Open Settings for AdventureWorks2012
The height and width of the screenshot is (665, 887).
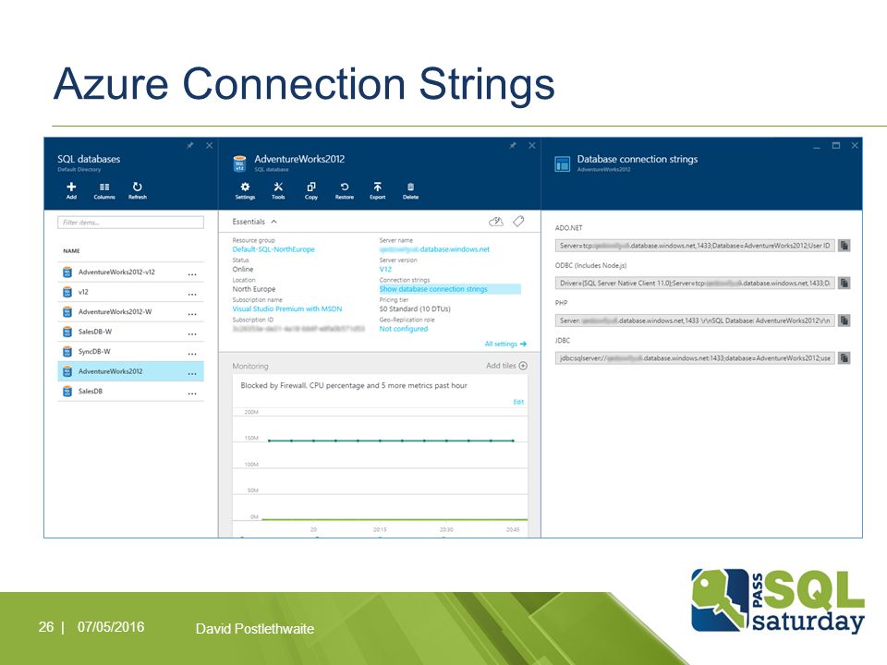[245, 190]
